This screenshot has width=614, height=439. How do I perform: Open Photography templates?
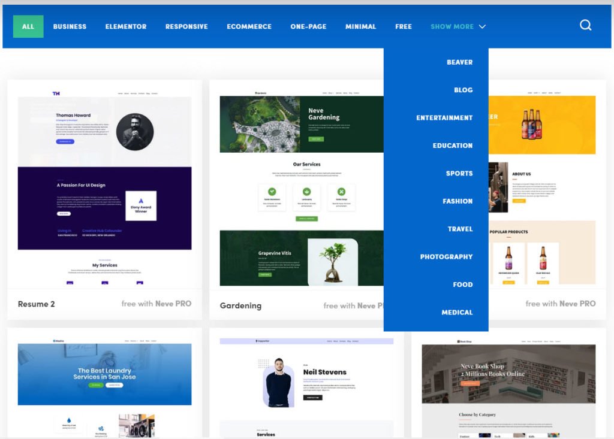(x=446, y=257)
